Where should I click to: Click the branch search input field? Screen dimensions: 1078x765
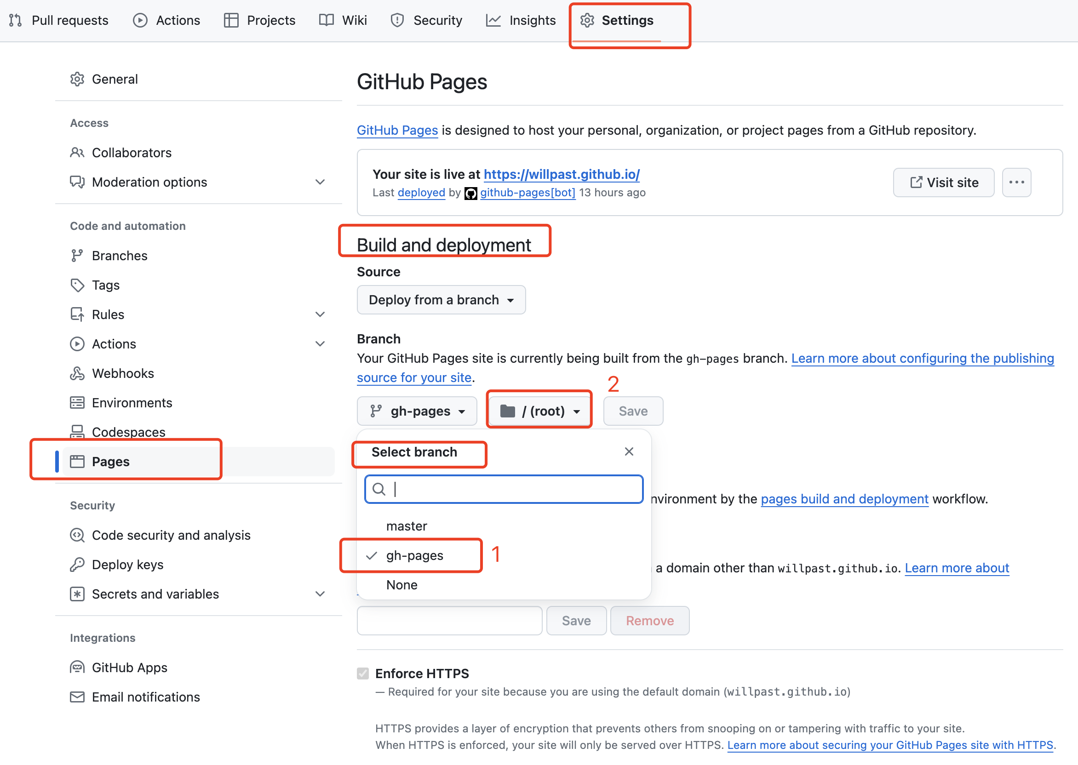[514, 490]
